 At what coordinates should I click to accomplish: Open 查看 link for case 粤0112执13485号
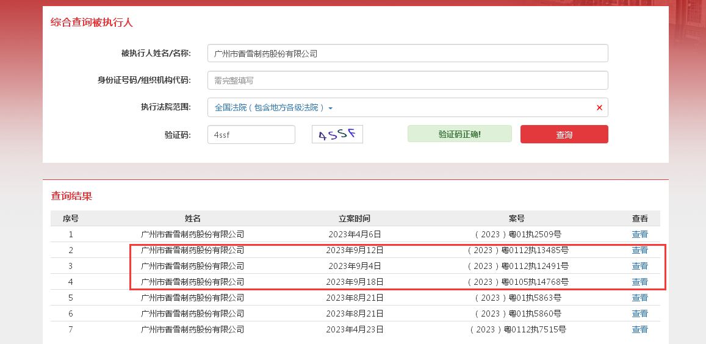click(640, 250)
